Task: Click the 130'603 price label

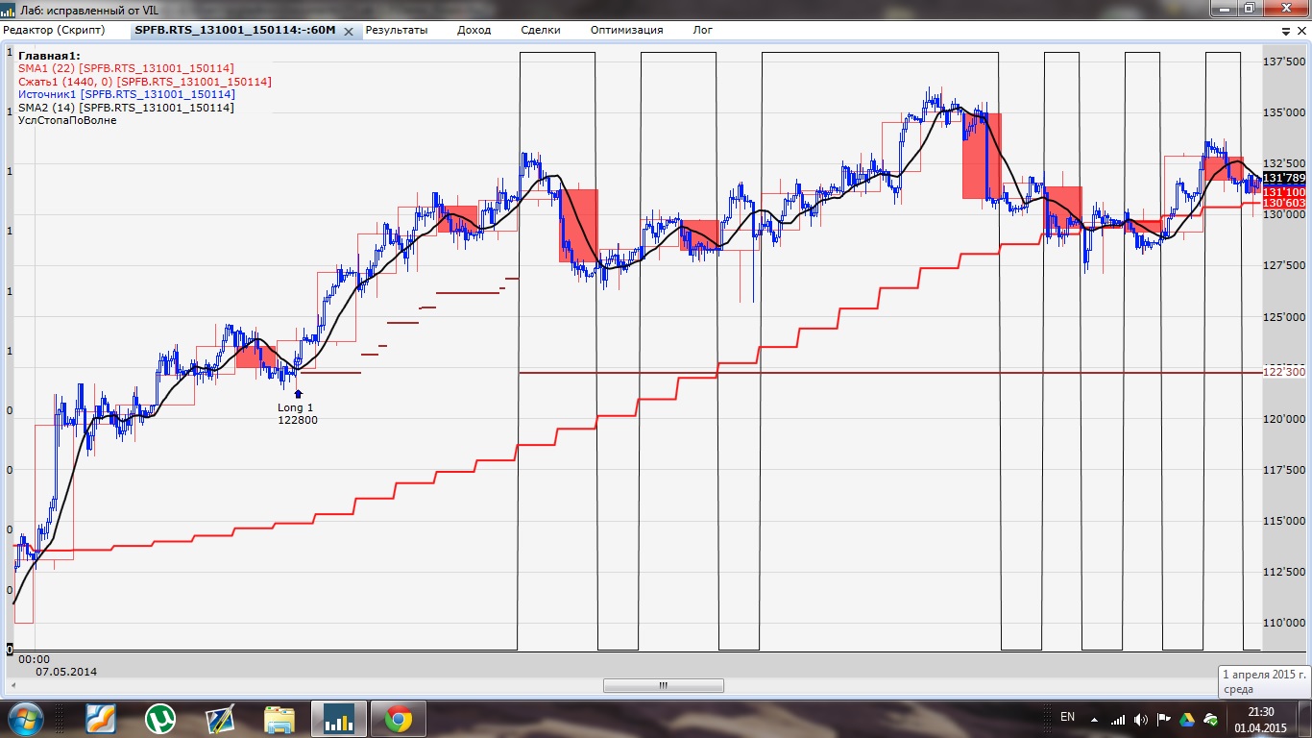Action: pyautogui.click(x=1284, y=204)
